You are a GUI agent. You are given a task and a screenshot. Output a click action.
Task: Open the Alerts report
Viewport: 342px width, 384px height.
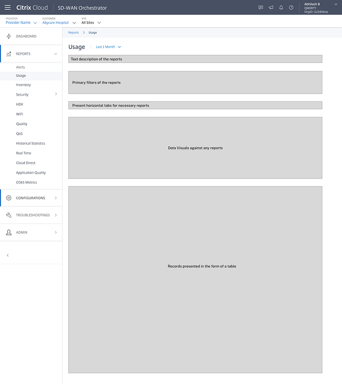click(21, 67)
